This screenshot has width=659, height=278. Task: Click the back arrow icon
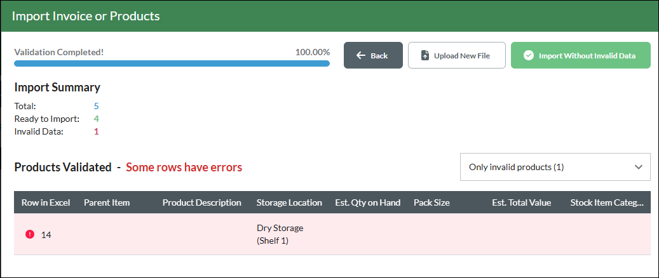click(x=360, y=55)
